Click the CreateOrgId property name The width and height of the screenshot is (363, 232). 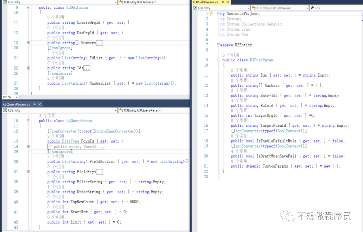89,22
